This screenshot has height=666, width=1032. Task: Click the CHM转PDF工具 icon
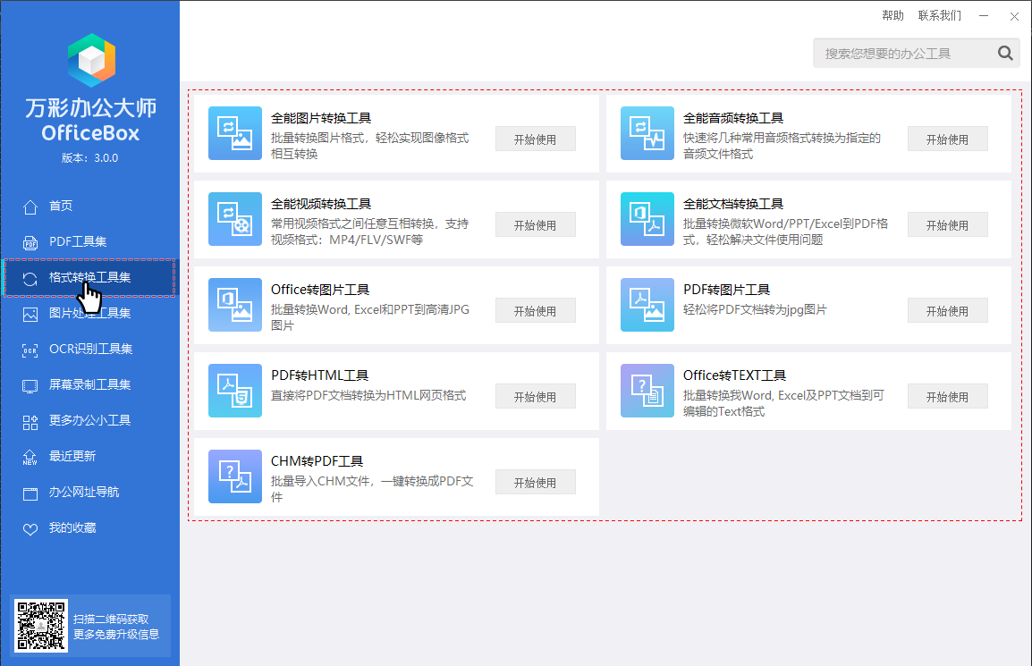235,476
